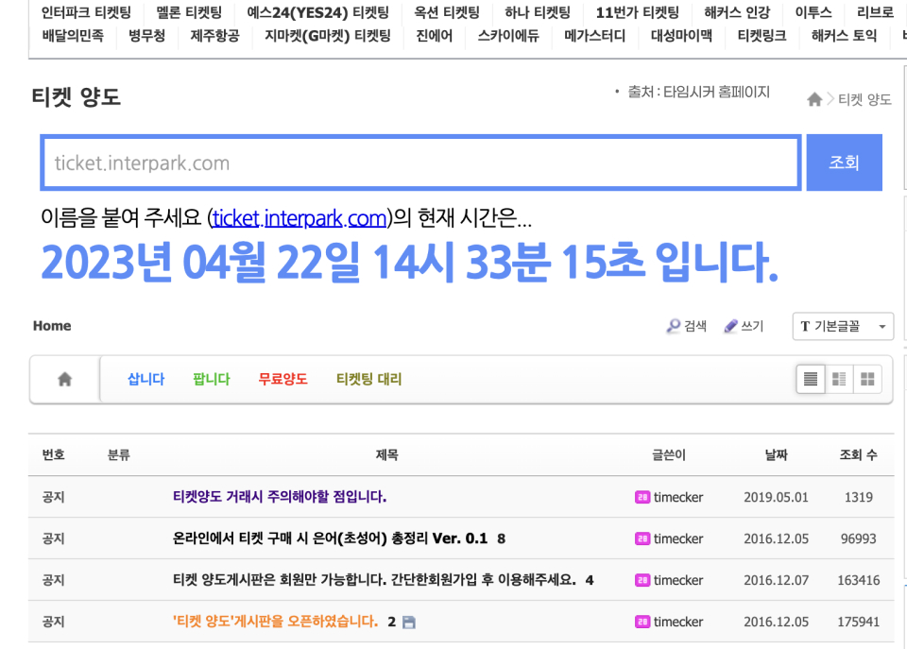Image resolution: width=907 pixels, height=649 pixels.
Task: Open the 검색 search icon
Action: (672, 325)
